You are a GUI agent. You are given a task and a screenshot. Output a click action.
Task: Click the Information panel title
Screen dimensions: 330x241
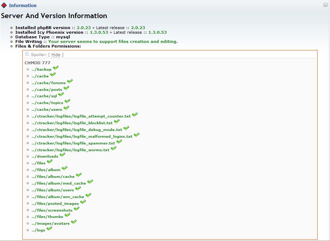tap(23, 5)
